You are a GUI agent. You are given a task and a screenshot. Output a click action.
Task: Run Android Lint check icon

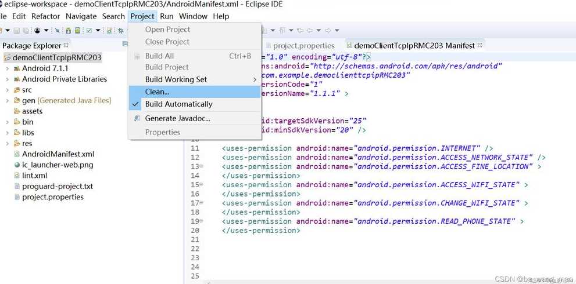pos(89,30)
